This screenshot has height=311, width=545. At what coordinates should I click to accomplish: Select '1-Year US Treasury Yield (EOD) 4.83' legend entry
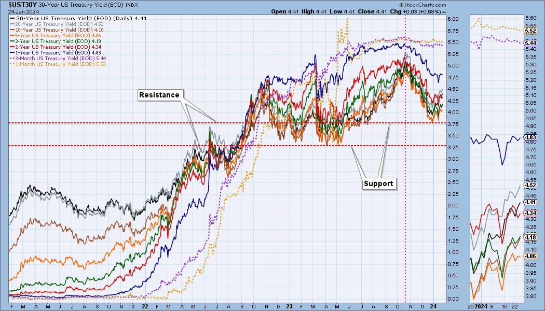click(56, 52)
